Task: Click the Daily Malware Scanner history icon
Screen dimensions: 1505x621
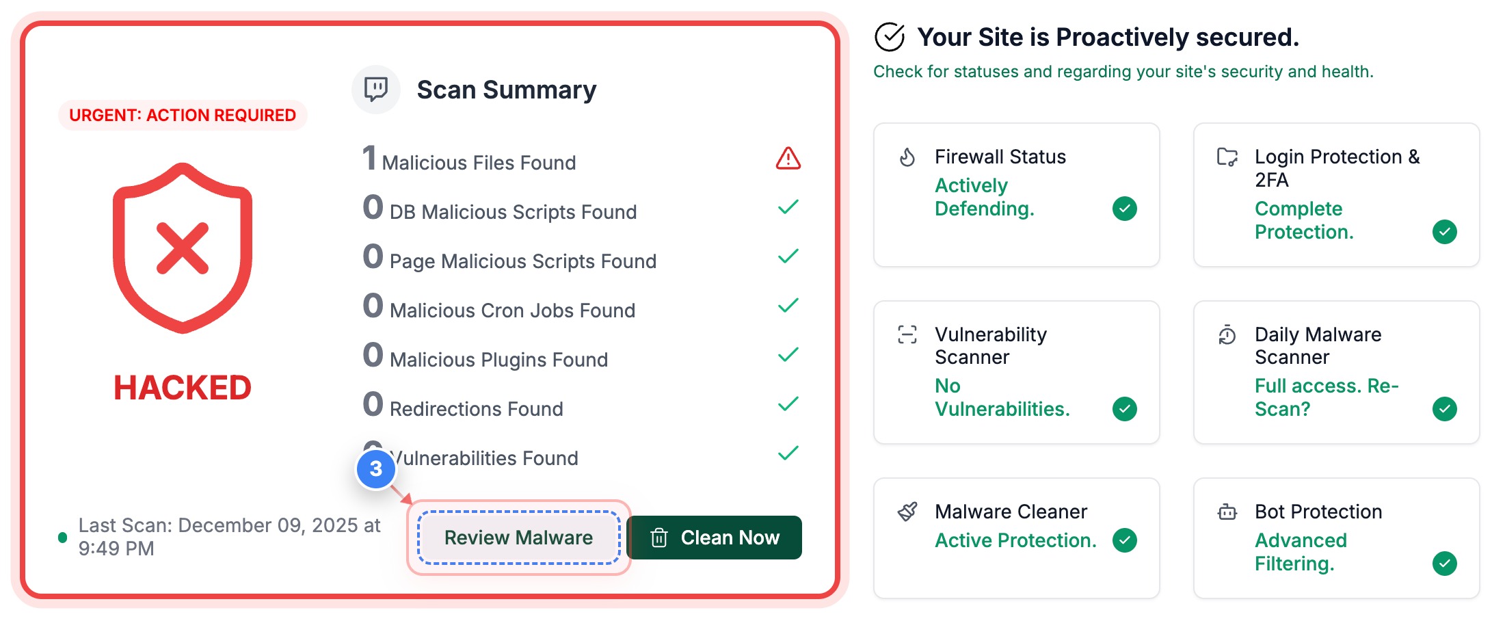Action: pyautogui.click(x=1227, y=334)
